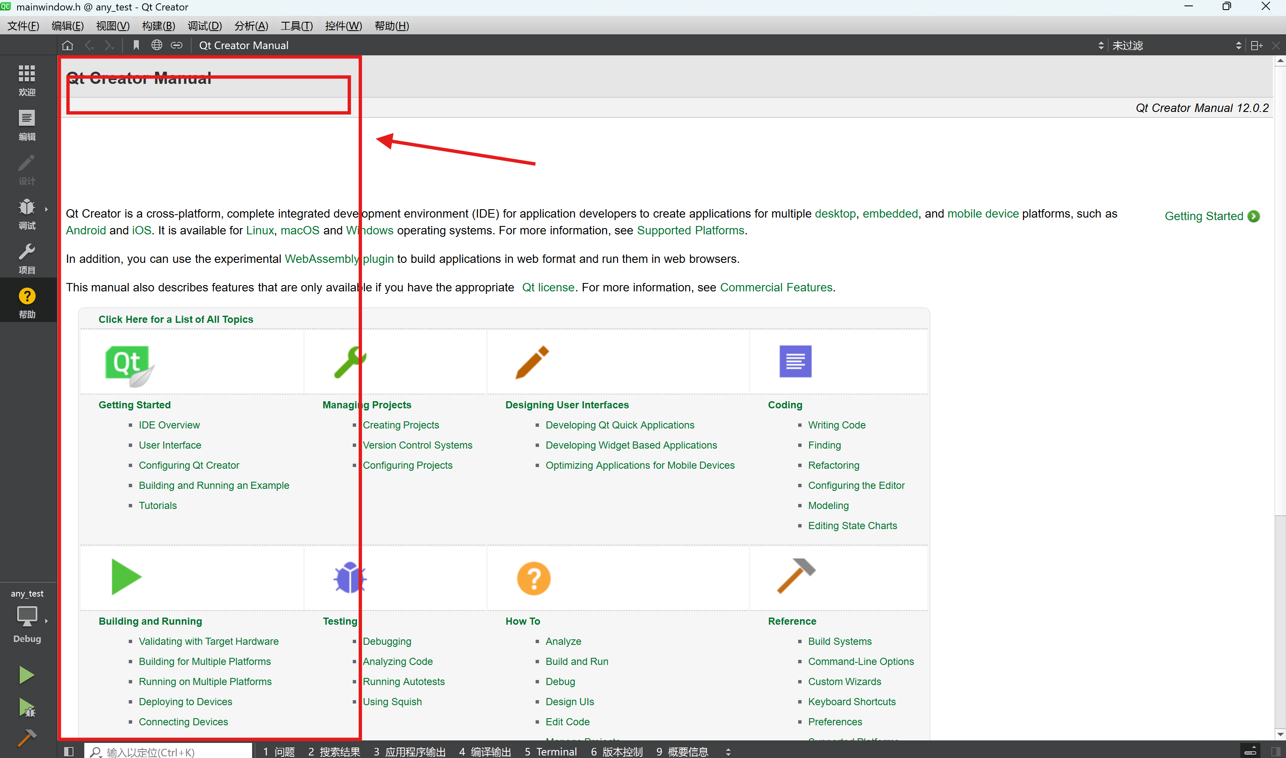Toggle the right sidebar visibility

[1275, 751]
